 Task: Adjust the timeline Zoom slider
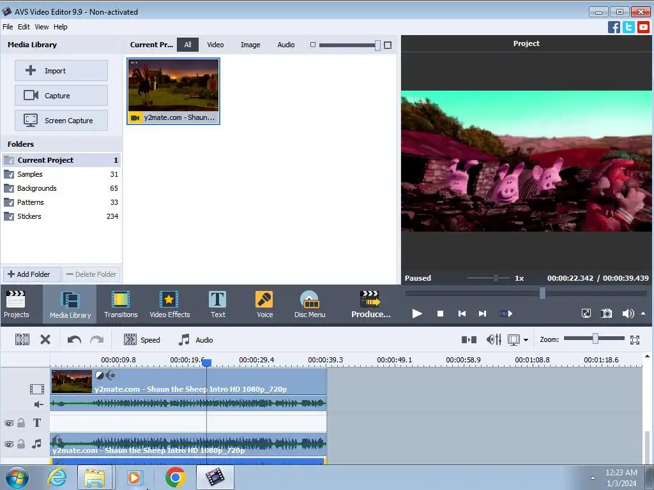[x=595, y=339]
